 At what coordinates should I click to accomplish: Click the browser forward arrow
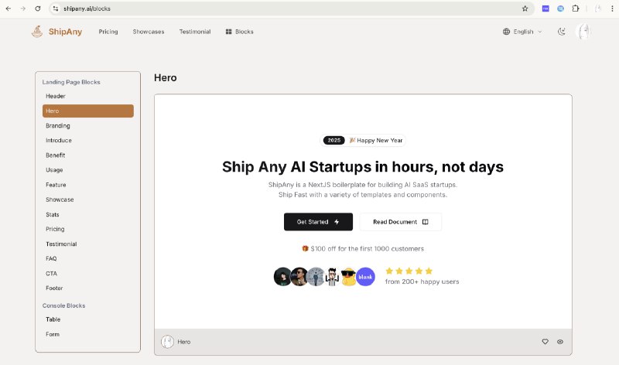click(x=23, y=9)
